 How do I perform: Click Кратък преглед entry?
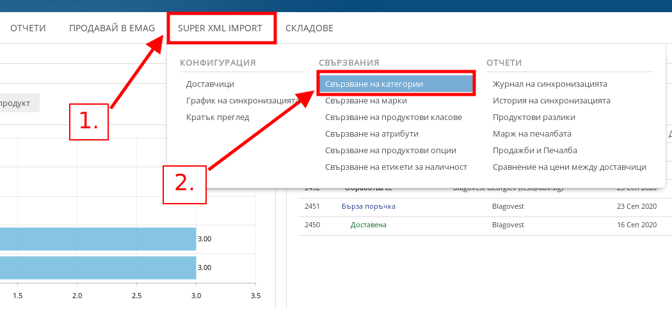pyautogui.click(x=218, y=117)
